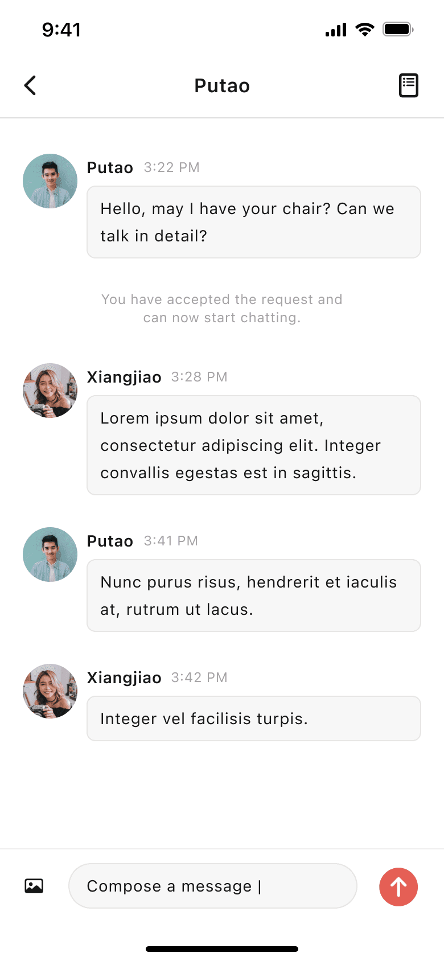Focus the Compose a message field
Screen dimensions: 444x961
click(x=213, y=886)
